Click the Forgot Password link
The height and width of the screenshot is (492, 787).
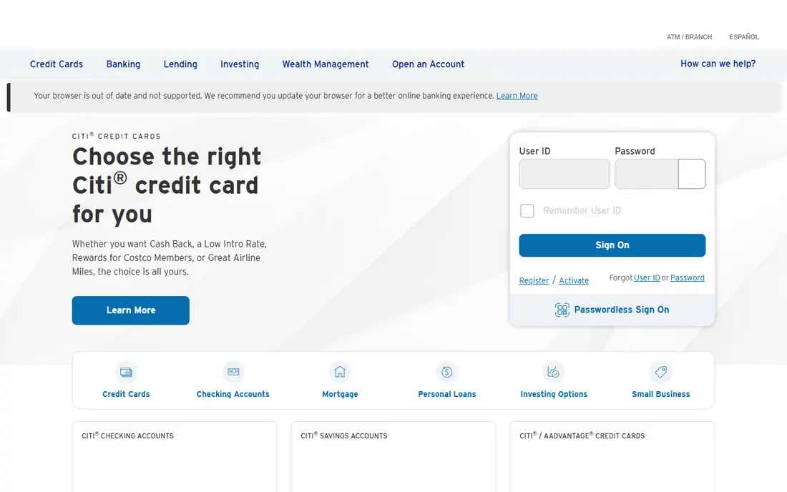pos(687,278)
